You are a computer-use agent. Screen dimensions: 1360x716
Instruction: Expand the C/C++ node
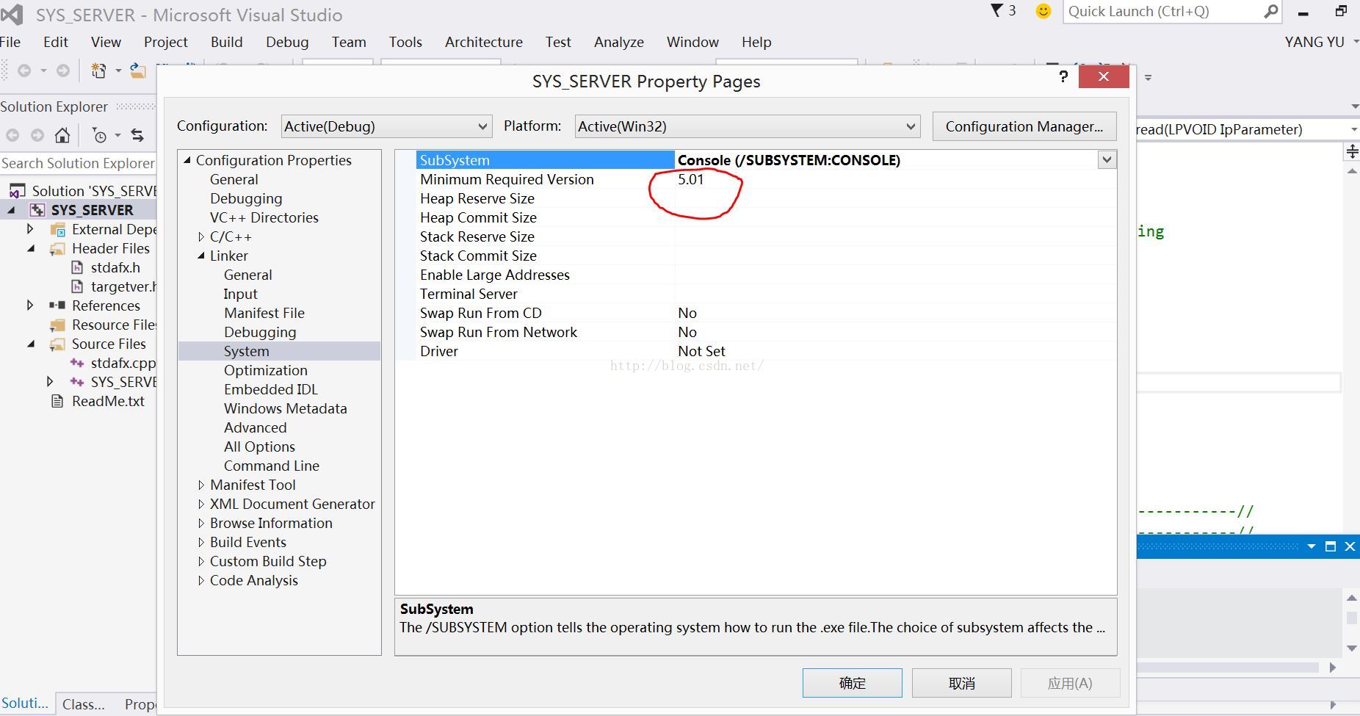pyautogui.click(x=201, y=236)
